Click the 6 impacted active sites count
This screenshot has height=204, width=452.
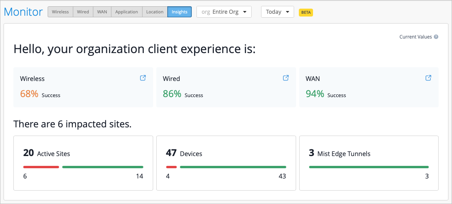(x=25, y=176)
